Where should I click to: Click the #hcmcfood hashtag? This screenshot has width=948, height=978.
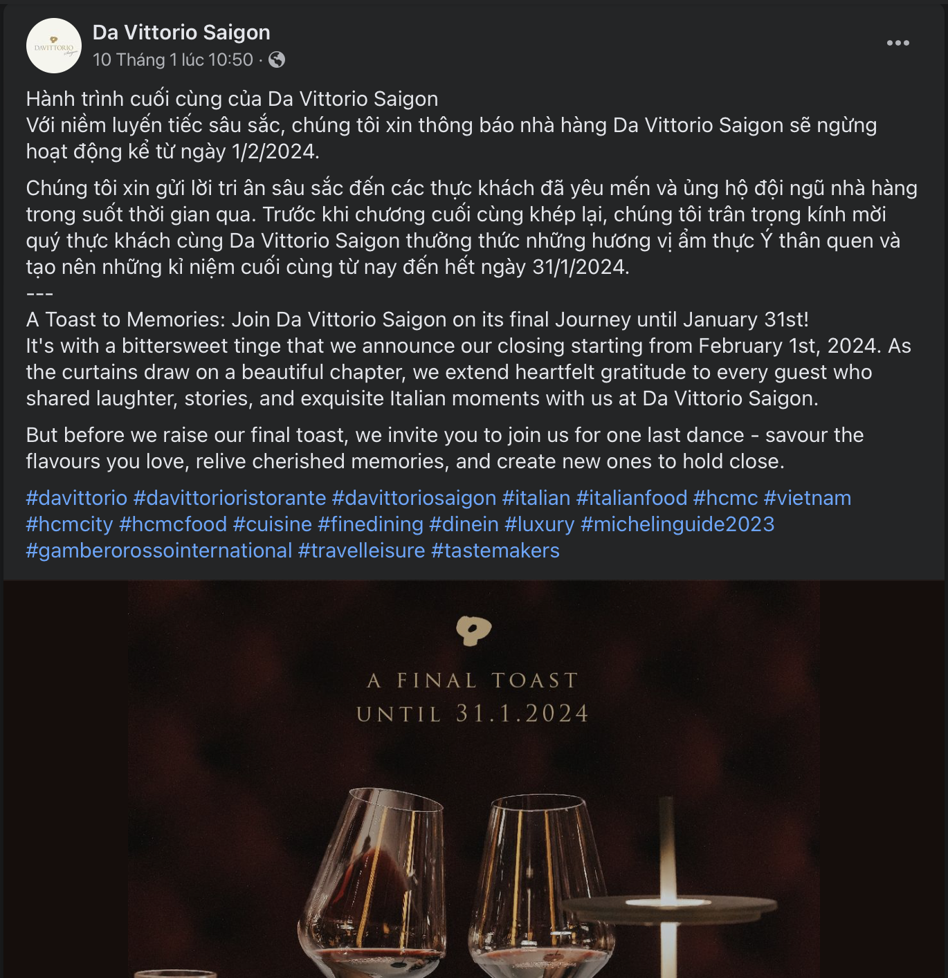173,524
